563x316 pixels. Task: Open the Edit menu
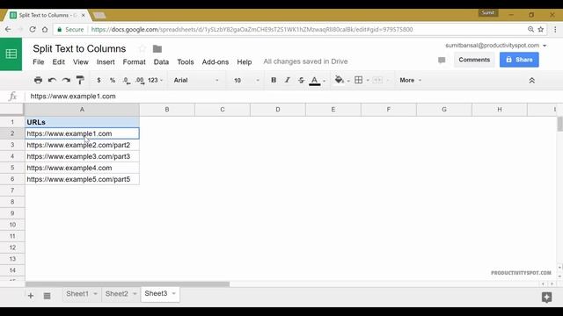coord(59,62)
